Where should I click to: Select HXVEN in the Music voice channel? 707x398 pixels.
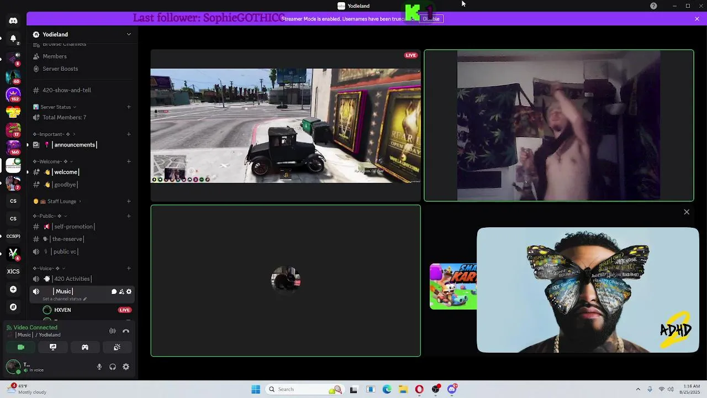coord(87,310)
